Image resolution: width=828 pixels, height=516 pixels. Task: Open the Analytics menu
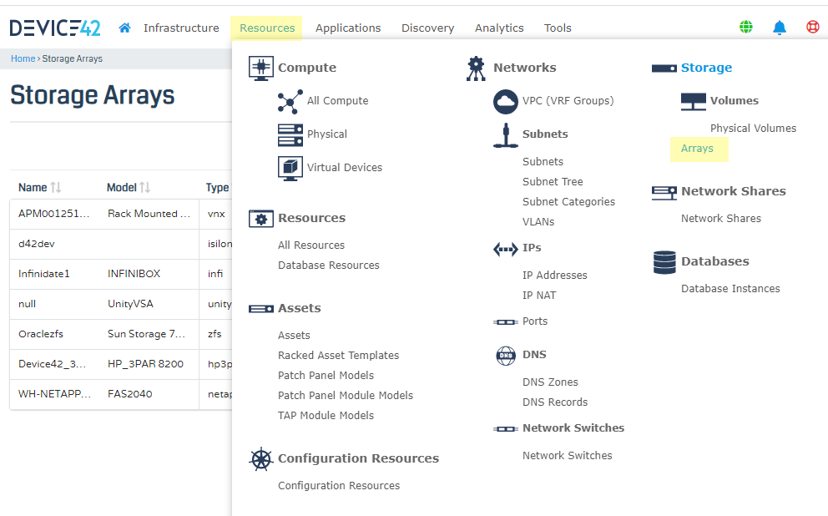[x=499, y=28]
